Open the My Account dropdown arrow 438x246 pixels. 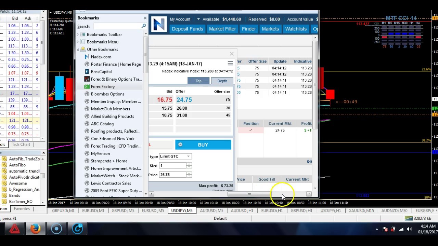(x=198, y=19)
